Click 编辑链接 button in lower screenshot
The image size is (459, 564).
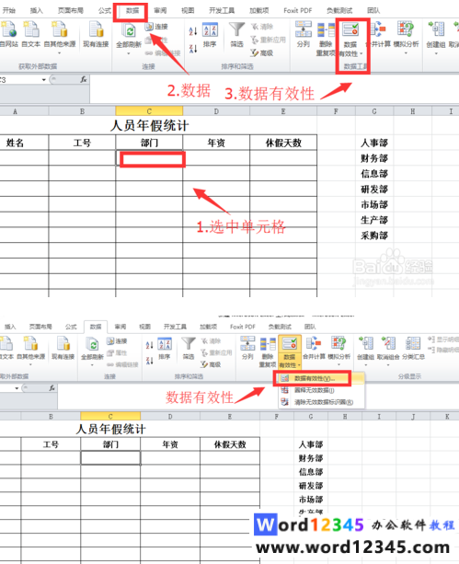tap(122, 364)
